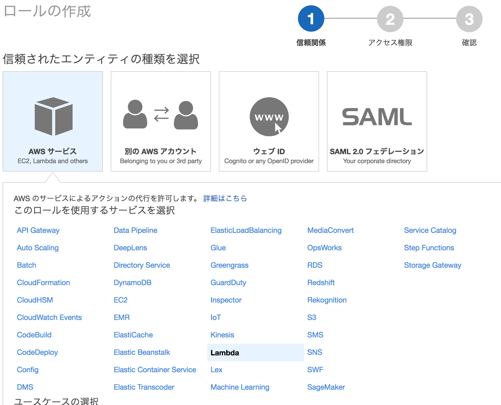This screenshot has width=501, height=405.
Task: Pick the SNS service
Action: (315, 352)
